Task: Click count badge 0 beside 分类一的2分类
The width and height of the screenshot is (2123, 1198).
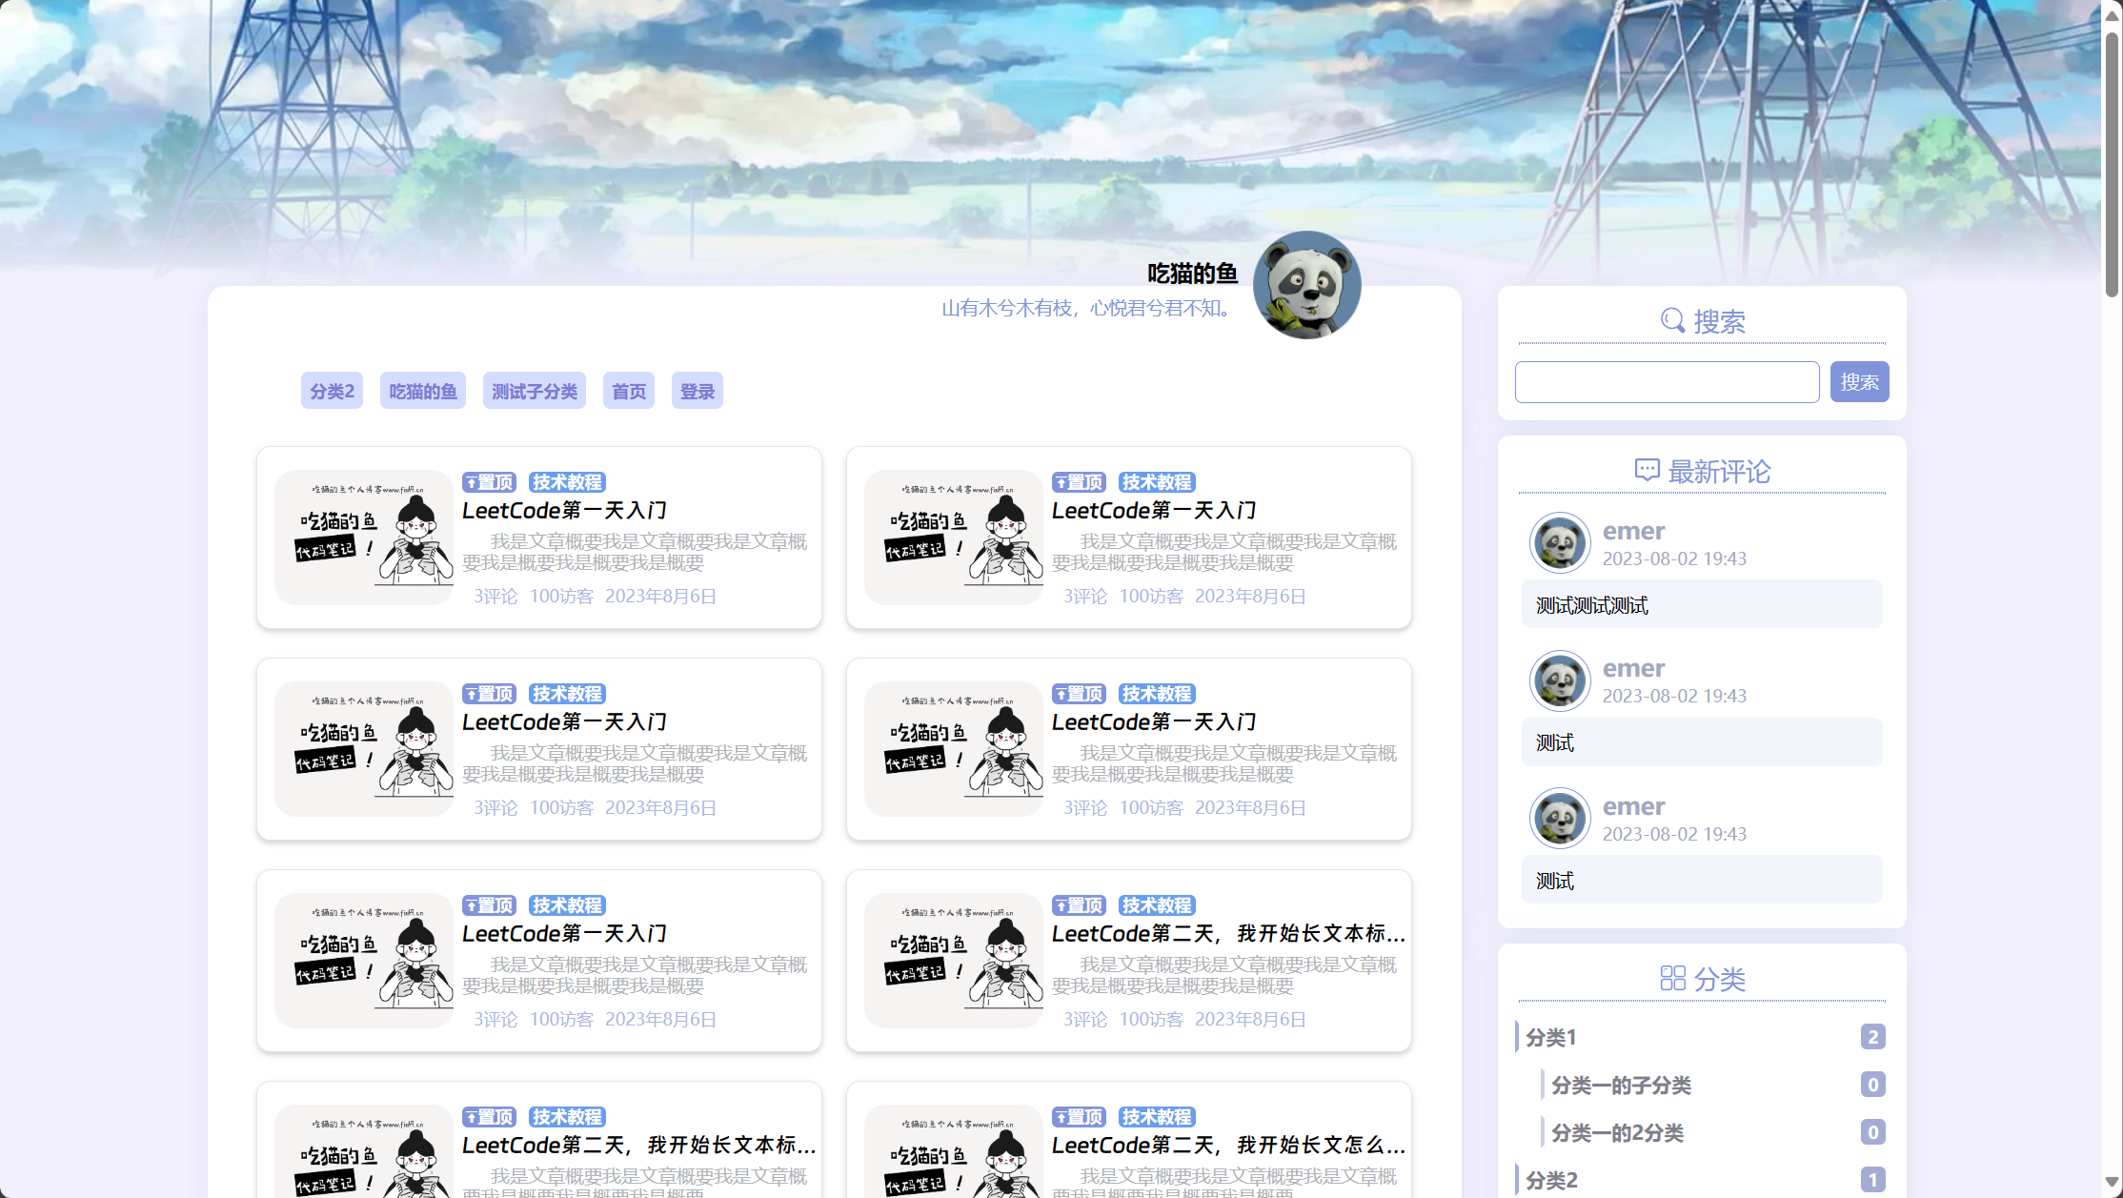Action: 1872,1132
